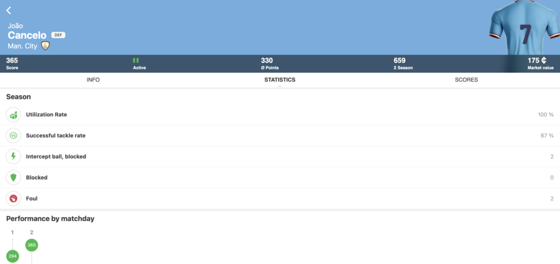Click the Utilization Rate 100 % value
The width and height of the screenshot is (560, 264).
coord(545,115)
